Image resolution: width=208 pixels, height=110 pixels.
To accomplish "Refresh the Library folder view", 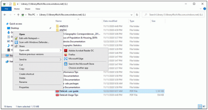I will point(137,15).
